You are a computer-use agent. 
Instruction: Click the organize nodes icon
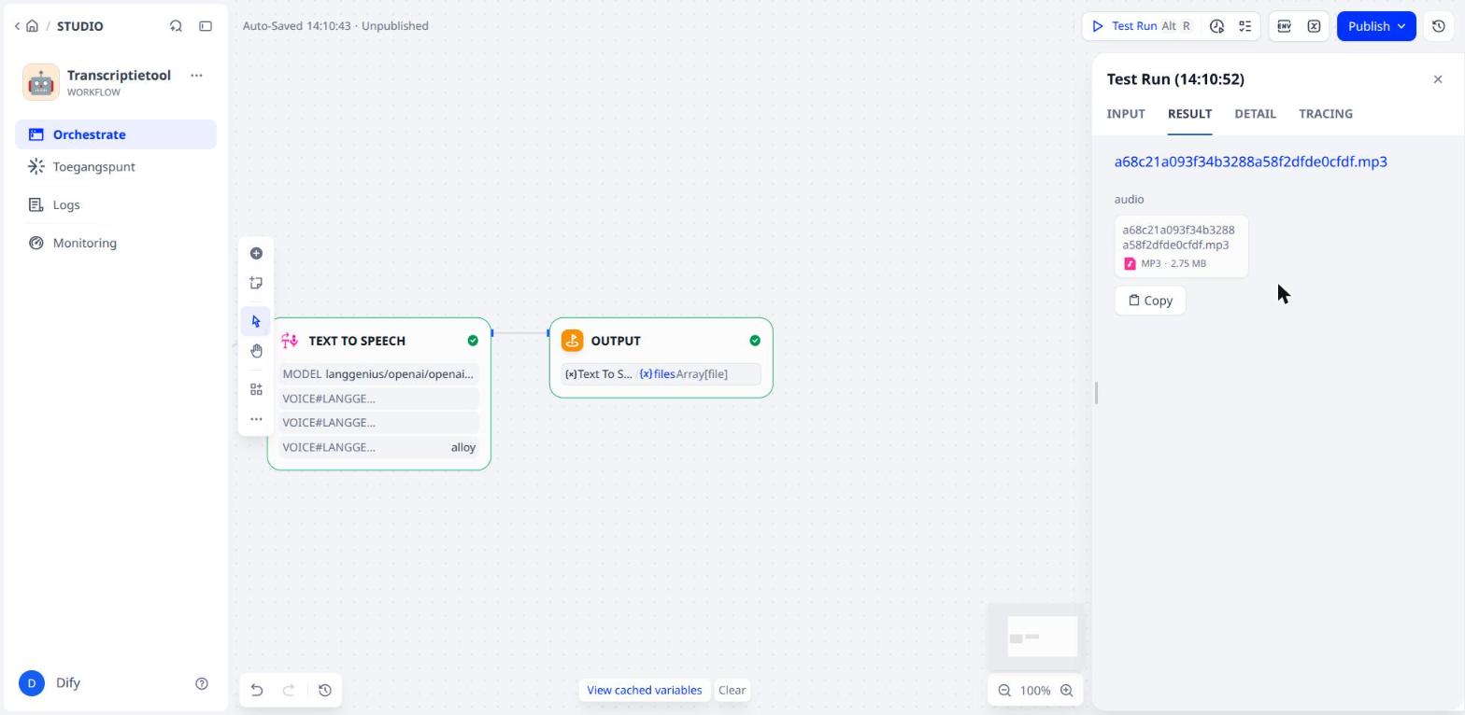point(256,390)
